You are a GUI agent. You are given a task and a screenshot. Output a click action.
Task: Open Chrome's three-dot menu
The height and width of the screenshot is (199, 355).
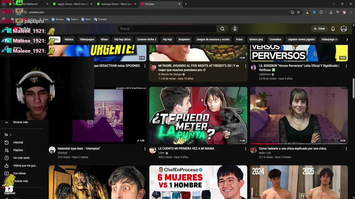(351, 12)
